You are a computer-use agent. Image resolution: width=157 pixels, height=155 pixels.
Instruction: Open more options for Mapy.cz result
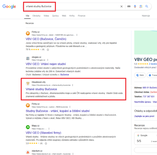[49, 129]
